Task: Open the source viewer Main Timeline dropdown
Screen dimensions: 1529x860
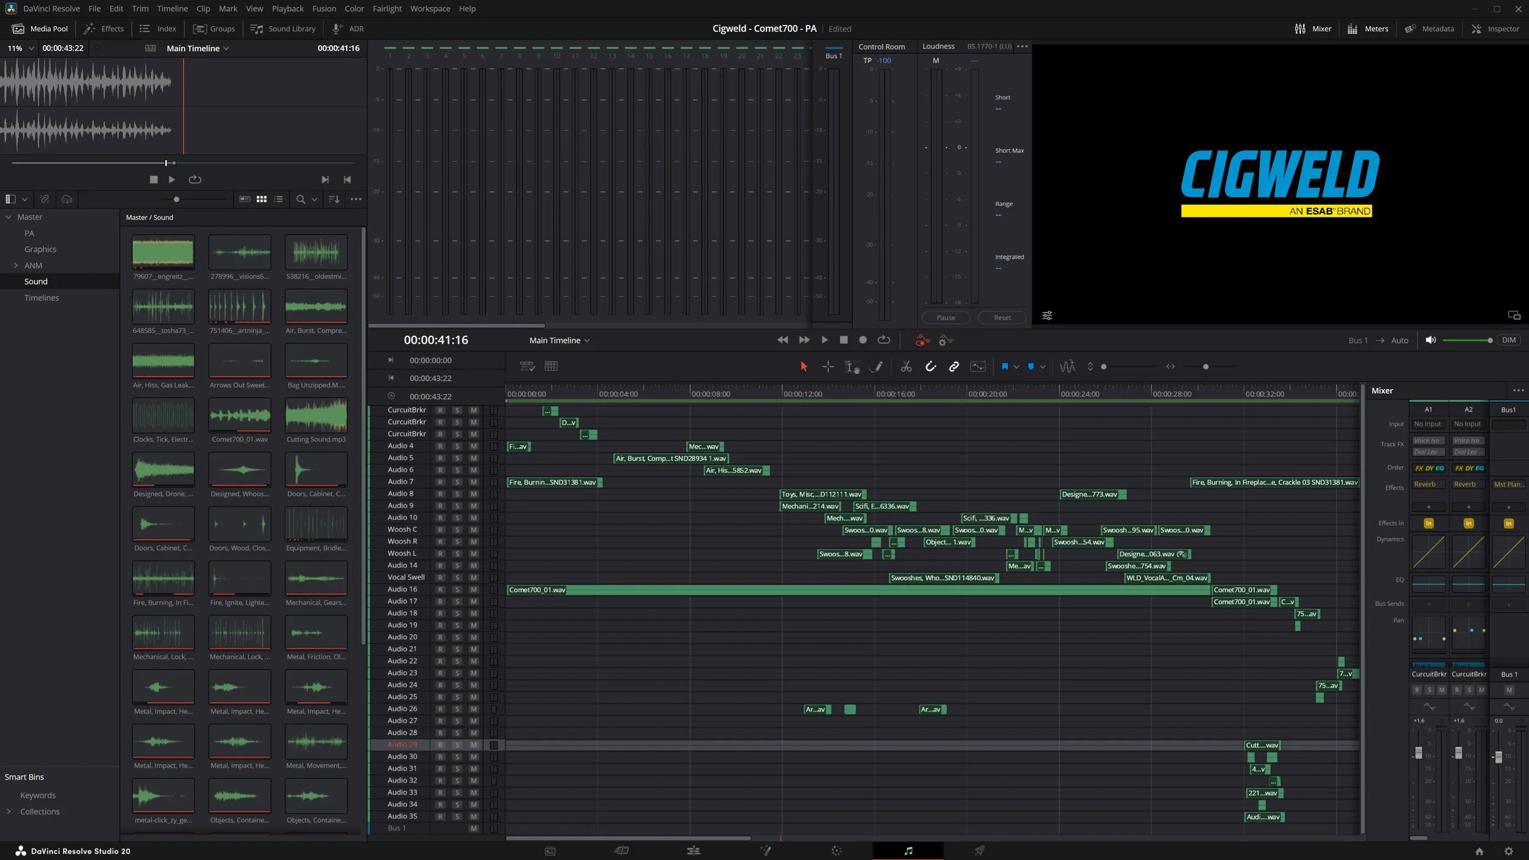Action: coord(198,48)
